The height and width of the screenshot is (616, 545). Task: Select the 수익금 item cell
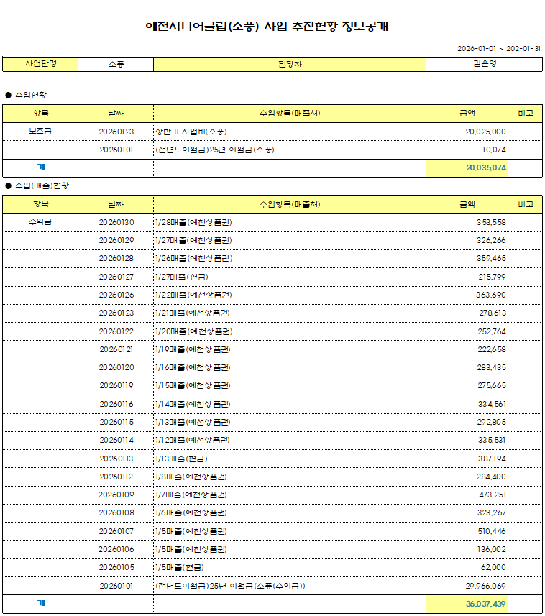[x=40, y=222]
